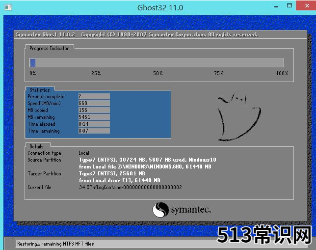Click the 'from Local drive [1]' line
The image size is (316, 250).
click(120, 180)
